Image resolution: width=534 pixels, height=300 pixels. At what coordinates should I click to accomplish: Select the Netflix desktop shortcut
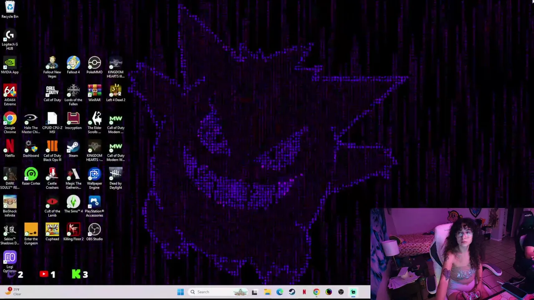(x=10, y=149)
